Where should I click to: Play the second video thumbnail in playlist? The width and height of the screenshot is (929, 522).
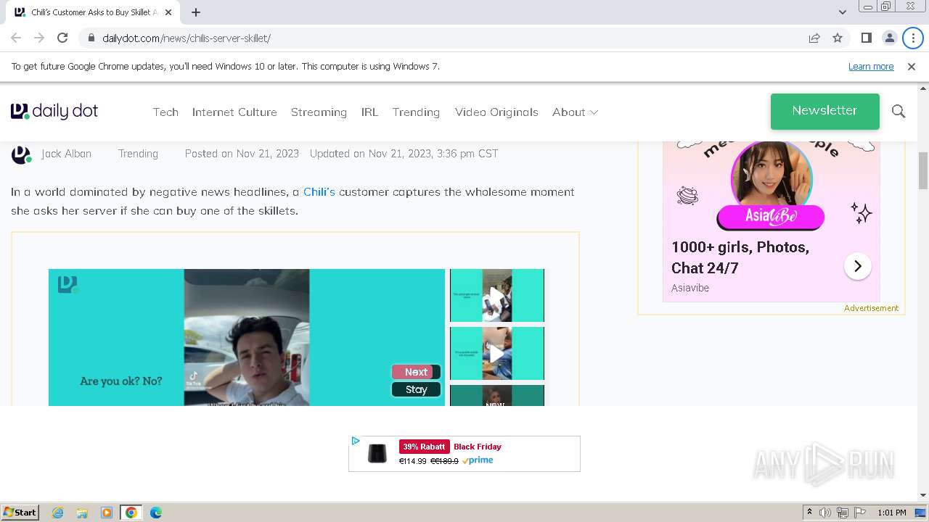click(497, 353)
